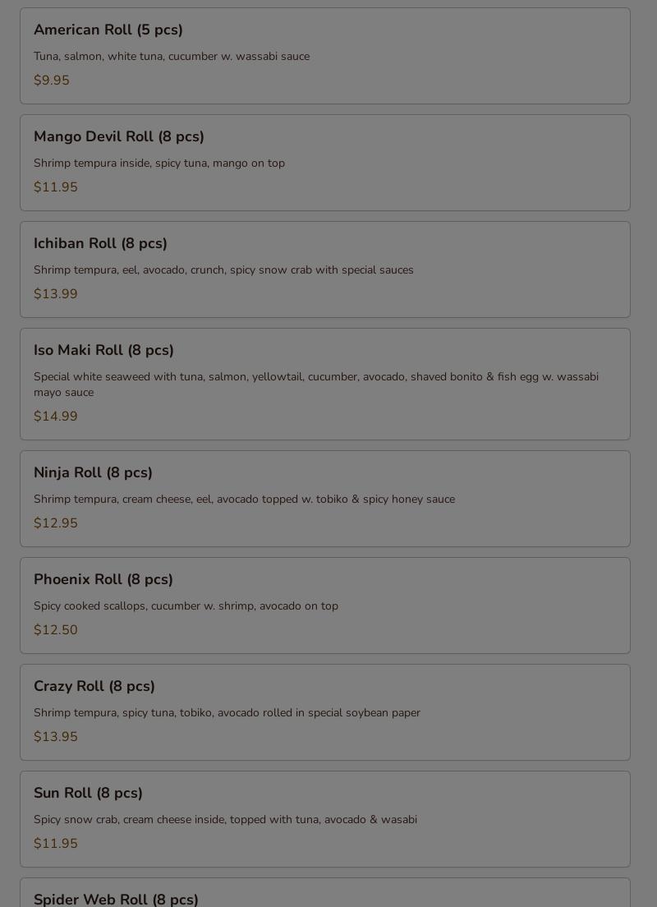Choose the Ichiban Roll (8 pcs) title
The image size is (657, 907).
pyautogui.click(x=100, y=243)
